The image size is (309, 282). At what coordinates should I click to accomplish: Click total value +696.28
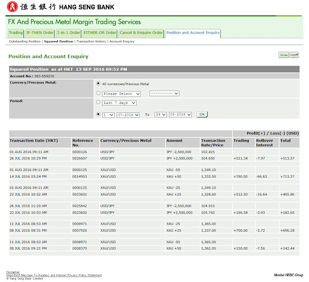coord(288,231)
